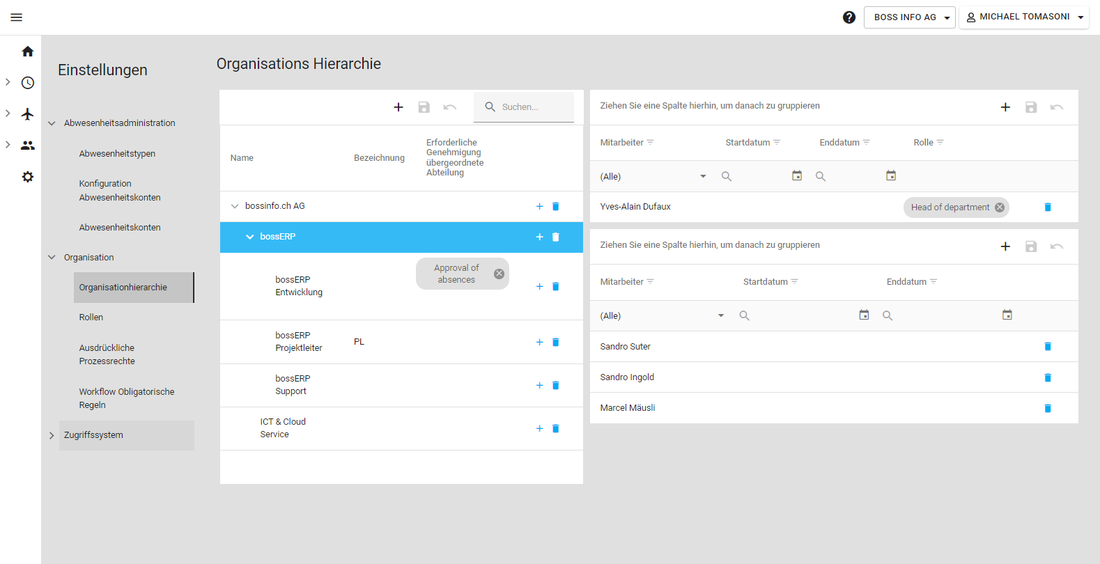
Task: Collapse the Organisation settings section
Action: pos(52,258)
